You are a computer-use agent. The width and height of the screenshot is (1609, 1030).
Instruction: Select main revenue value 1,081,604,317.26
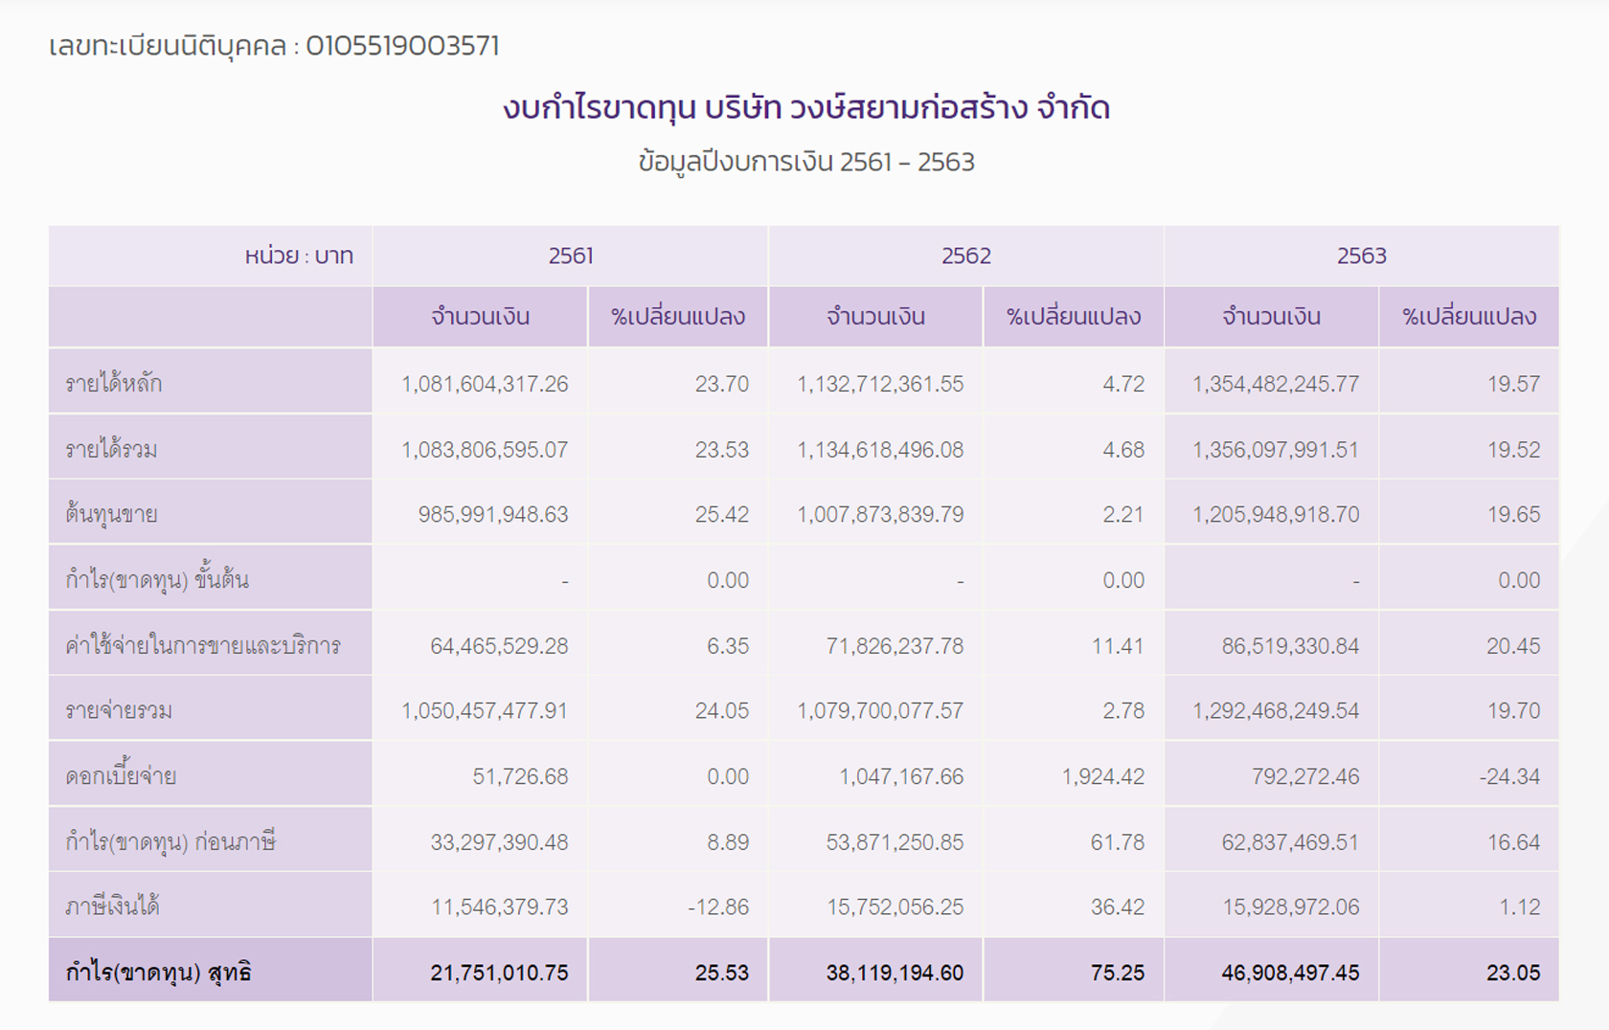485,384
